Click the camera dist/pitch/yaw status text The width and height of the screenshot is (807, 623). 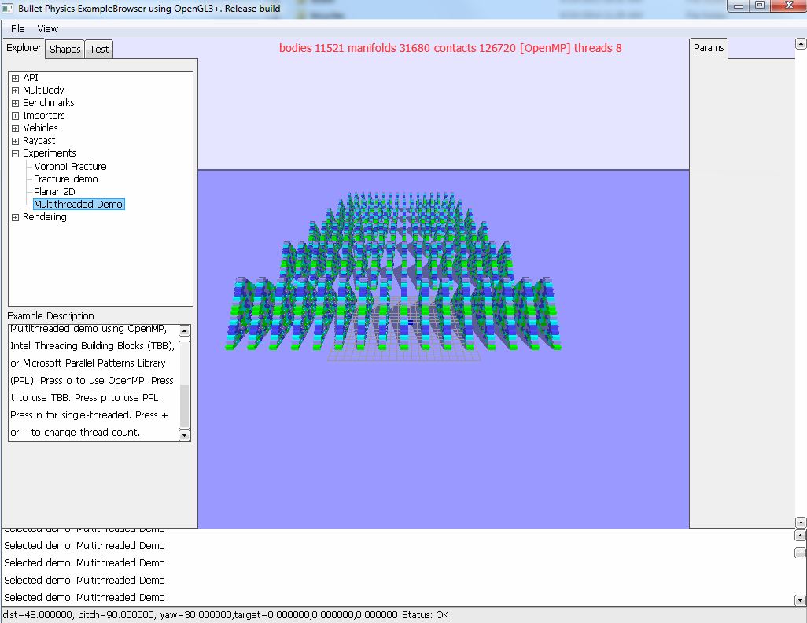click(201, 615)
